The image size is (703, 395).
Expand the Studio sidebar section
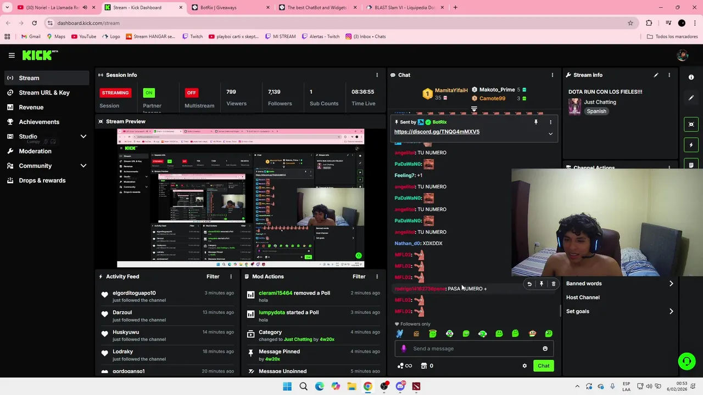(83, 137)
